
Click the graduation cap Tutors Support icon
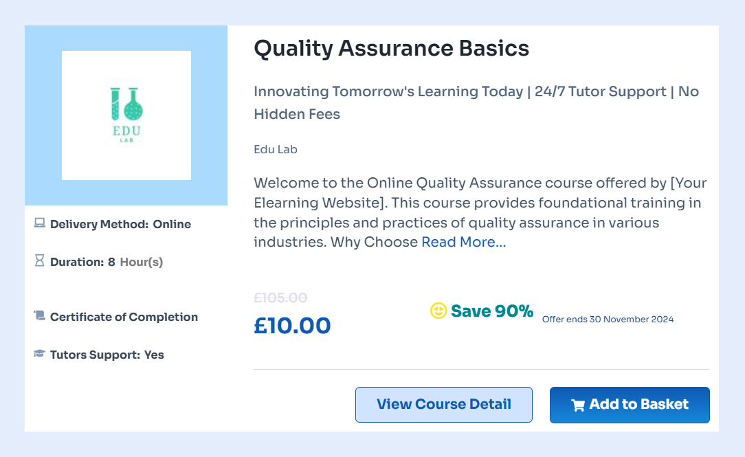click(40, 354)
